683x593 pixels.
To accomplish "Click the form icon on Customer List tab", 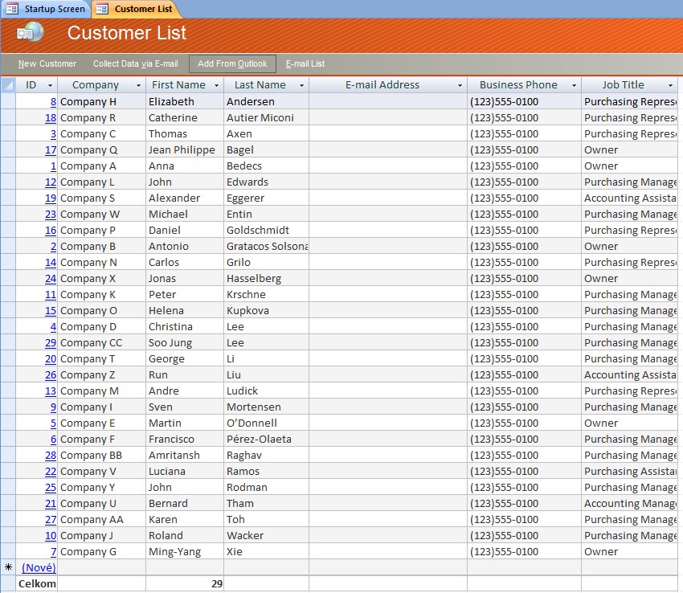I will [102, 9].
